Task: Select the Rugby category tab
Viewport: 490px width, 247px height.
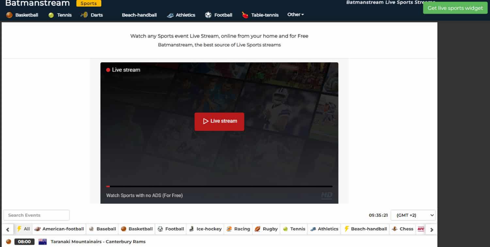Action: pyautogui.click(x=266, y=229)
